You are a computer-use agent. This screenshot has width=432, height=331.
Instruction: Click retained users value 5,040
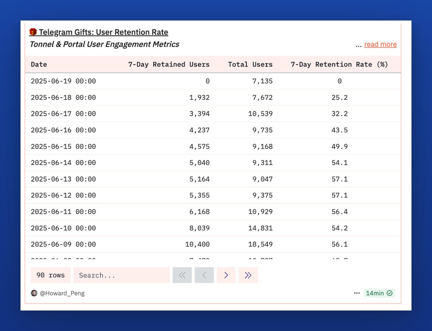(199, 163)
